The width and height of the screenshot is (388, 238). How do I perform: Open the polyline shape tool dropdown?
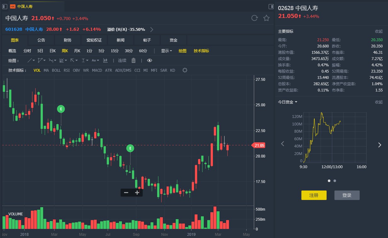(42, 60)
